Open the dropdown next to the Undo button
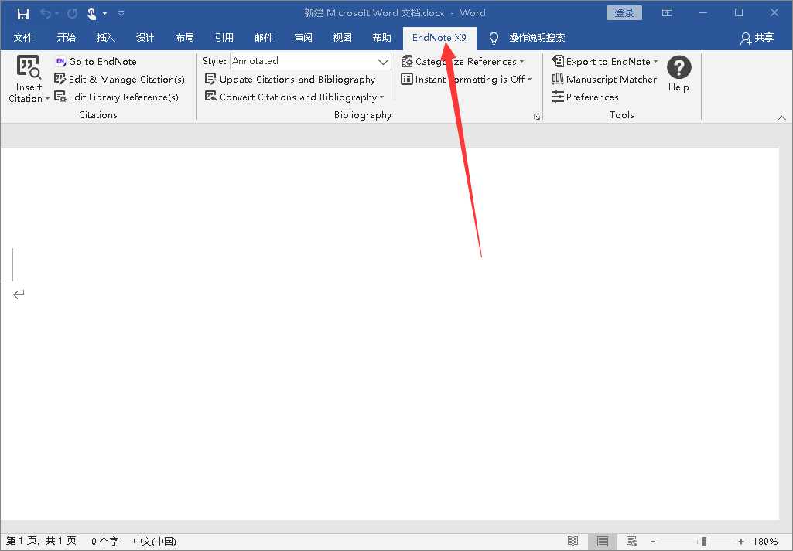The image size is (793, 551). point(56,14)
